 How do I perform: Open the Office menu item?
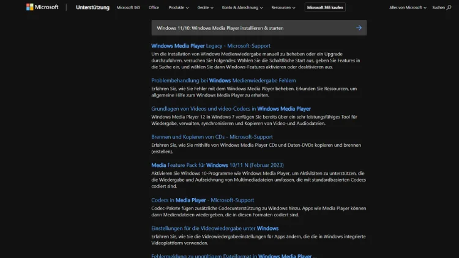point(154,7)
